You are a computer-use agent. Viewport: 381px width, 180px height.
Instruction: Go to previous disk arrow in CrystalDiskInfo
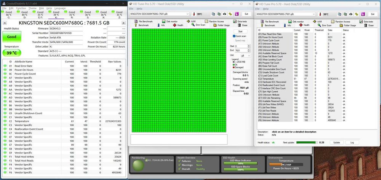5,23
